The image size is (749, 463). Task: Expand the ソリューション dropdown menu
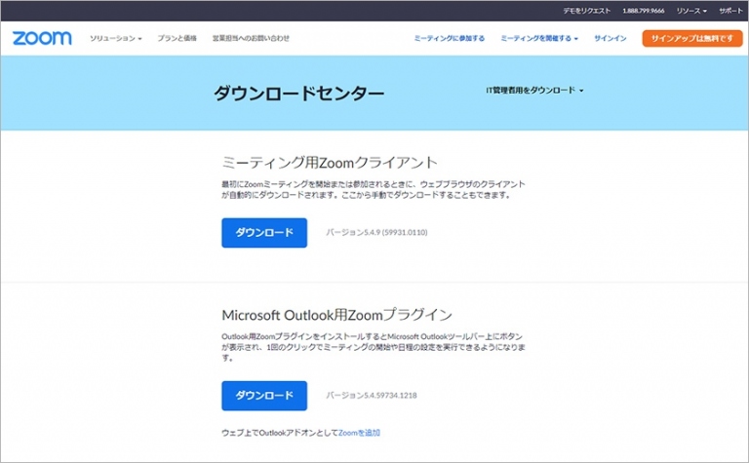(116, 38)
